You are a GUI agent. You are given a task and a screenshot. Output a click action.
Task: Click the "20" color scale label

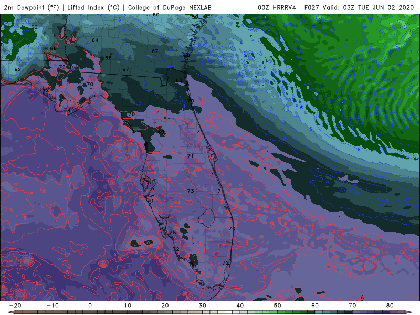coord(165,306)
